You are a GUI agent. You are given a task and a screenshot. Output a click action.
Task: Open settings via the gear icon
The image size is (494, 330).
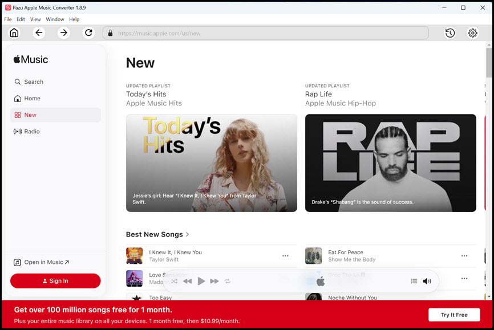472,32
